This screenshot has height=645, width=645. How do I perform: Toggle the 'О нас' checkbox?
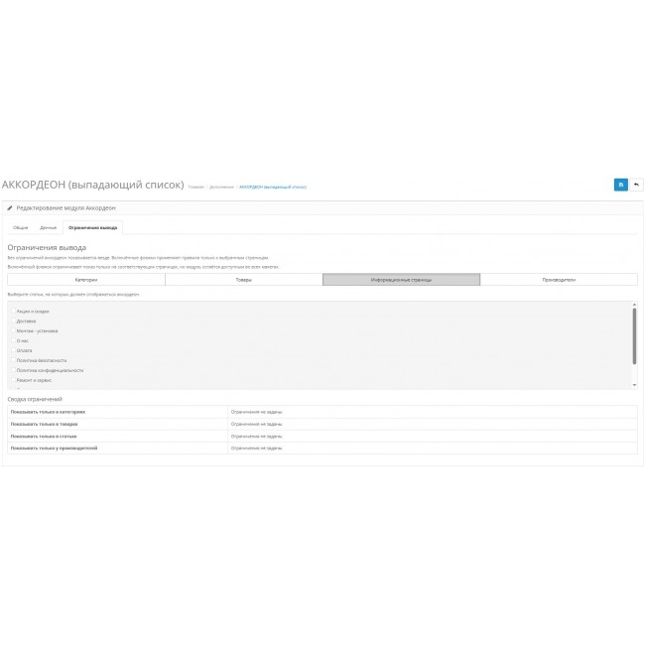coord(12,340)
